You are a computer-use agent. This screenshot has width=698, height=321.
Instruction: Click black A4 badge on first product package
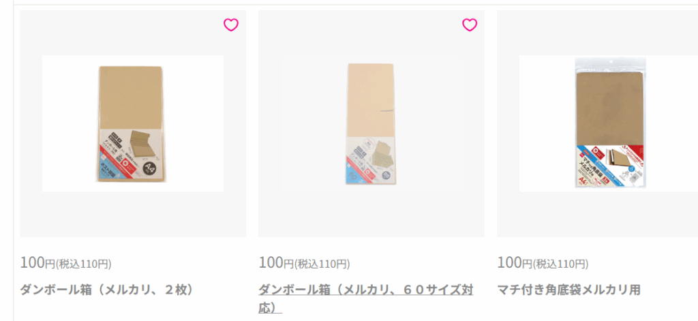(152, 168)
